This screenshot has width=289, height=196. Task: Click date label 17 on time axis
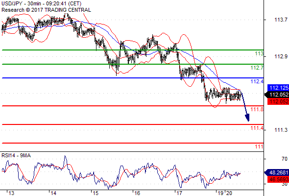[x=179, y=193]
